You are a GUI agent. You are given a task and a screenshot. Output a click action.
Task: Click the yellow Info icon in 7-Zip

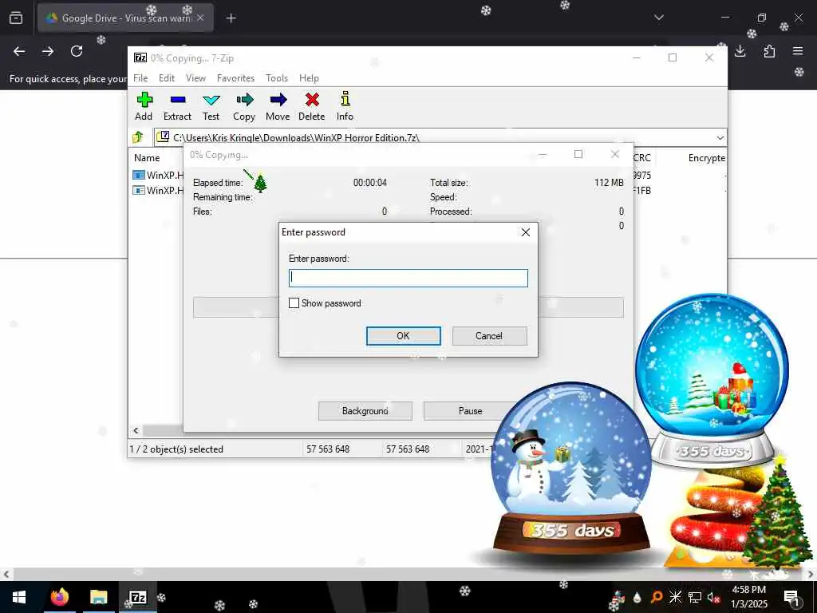345,99
